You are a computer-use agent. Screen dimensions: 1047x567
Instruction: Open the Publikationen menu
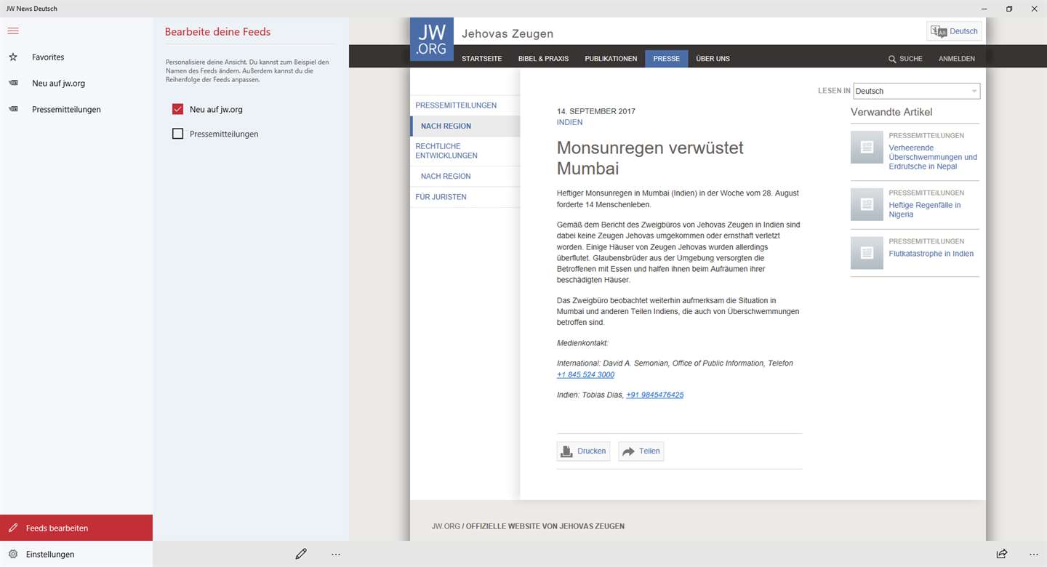click(611, 59)
